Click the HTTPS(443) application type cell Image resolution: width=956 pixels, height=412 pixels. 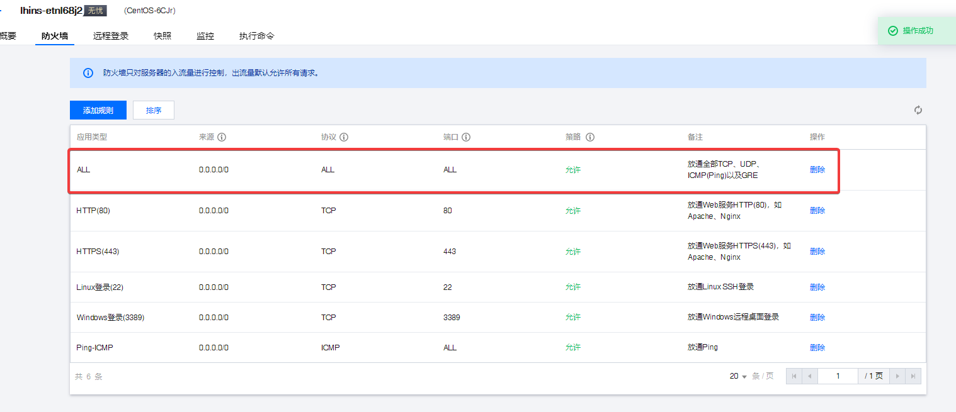coord(98,252)
